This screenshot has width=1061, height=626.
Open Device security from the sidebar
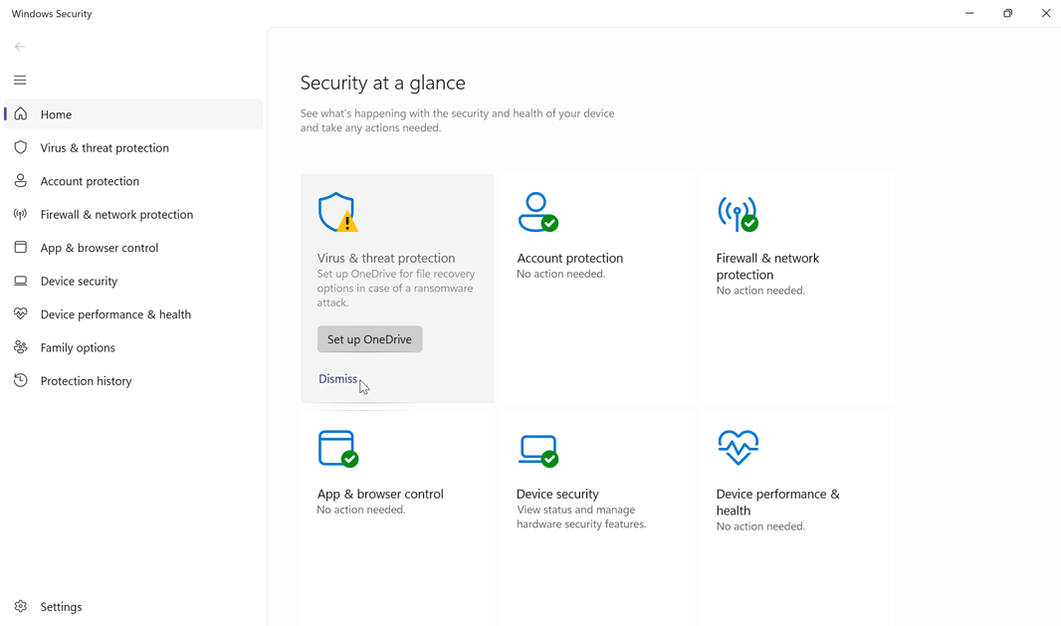point(79,281)
